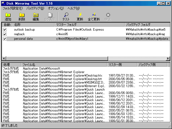Uncheck the outlook backup auto checkbox
172x129 pixels.
(x=5, y=30)
